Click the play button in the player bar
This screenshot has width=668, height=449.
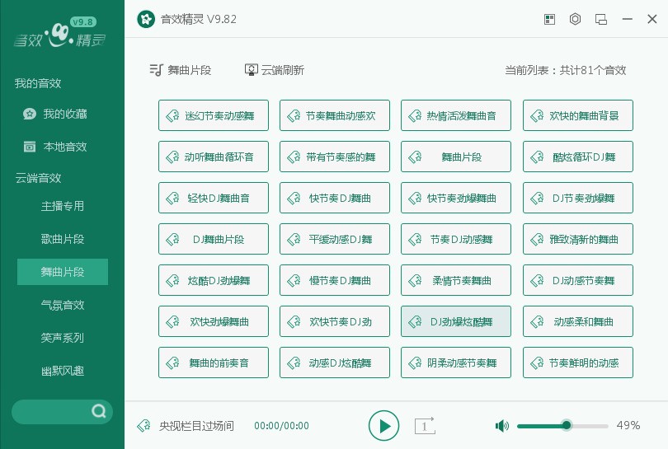[x=383, y=425]
